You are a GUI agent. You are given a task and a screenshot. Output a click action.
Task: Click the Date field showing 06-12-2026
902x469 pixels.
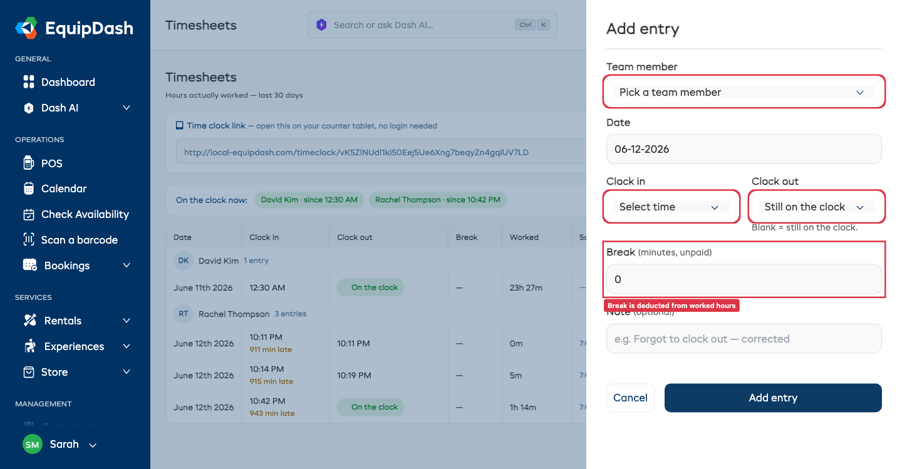744,150
